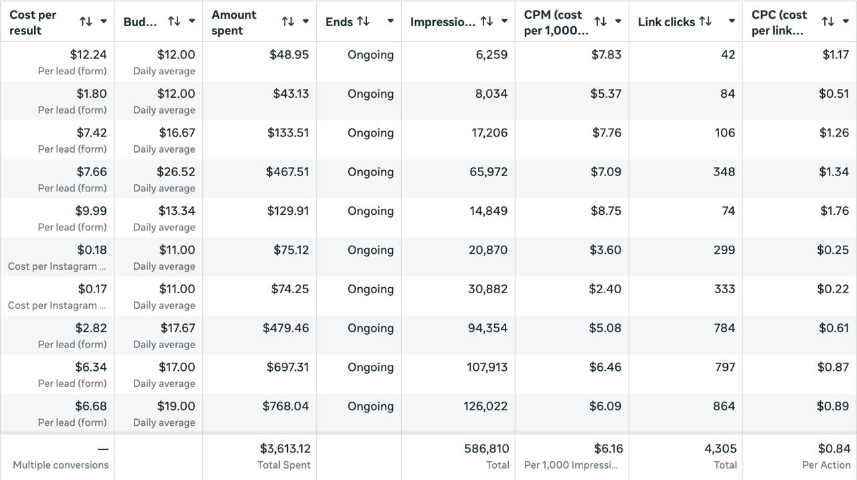Viewport: 857px width, 480px height.
Task: Expand Amount spent column options caret
Action: point(306,21)
